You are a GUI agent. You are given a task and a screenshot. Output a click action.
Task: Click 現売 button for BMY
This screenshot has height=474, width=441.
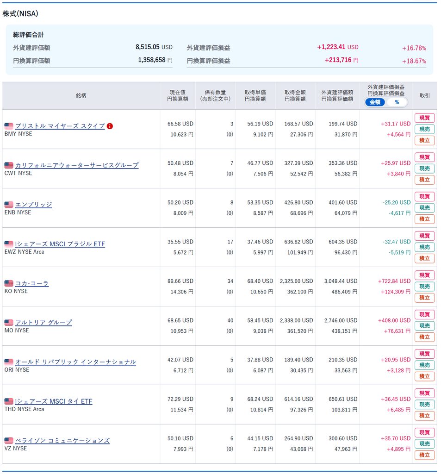point(424,129)
